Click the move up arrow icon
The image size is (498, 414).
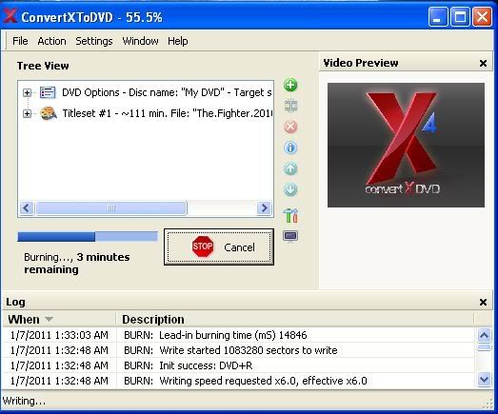[290, 168]
